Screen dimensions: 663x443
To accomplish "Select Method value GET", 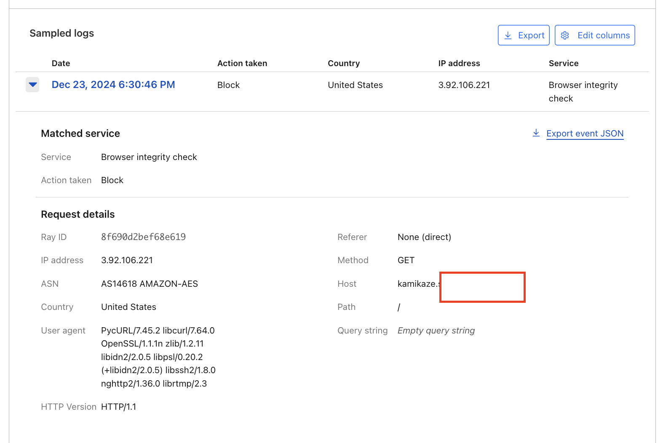I will point(406,260).
